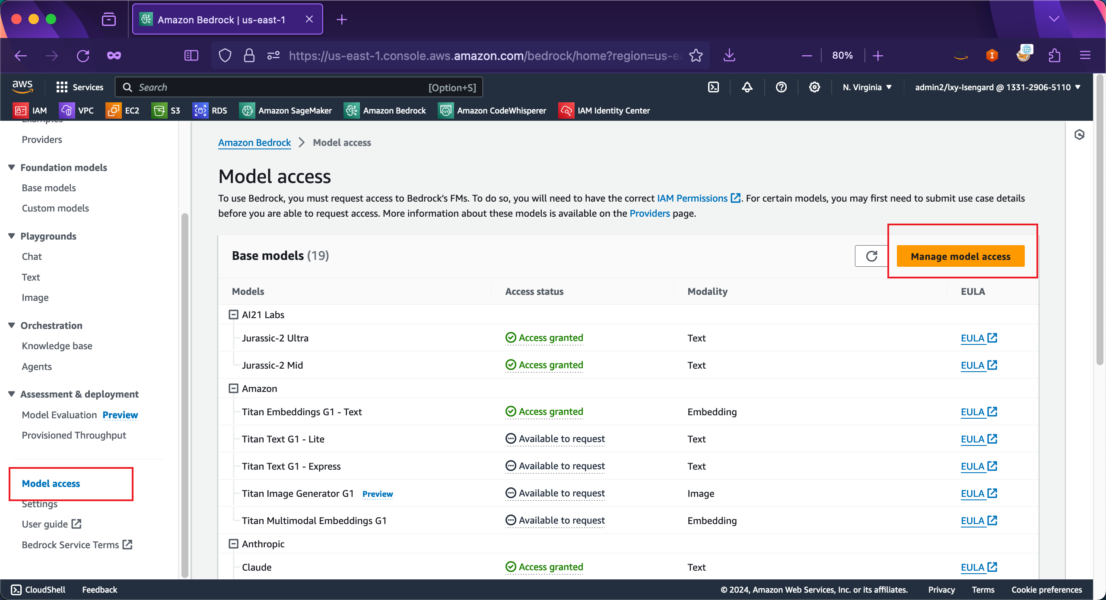The image size is (1106, 600).
Task: Open the IAM Identity Center shortcut
Action: click(x=604, y=111)
